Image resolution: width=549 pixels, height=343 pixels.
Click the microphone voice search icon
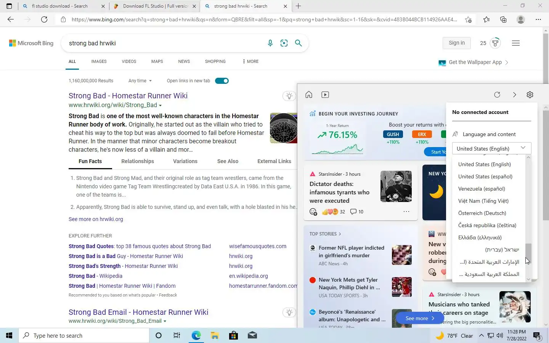(270, 43)
